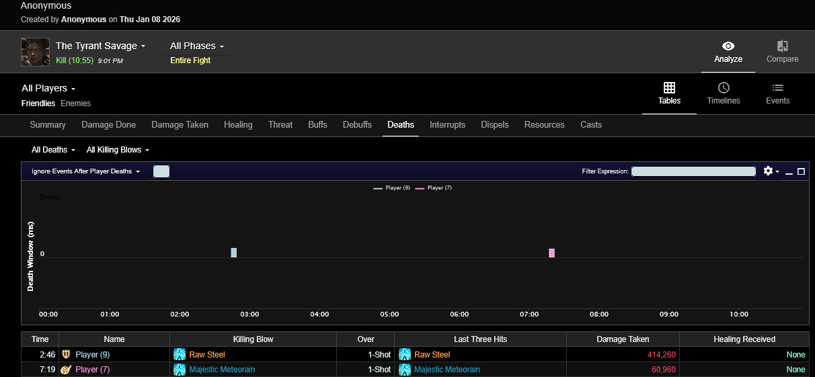Sort table by Time column header
Viewport: 815px width, 377px height.
tap(40, 339)
